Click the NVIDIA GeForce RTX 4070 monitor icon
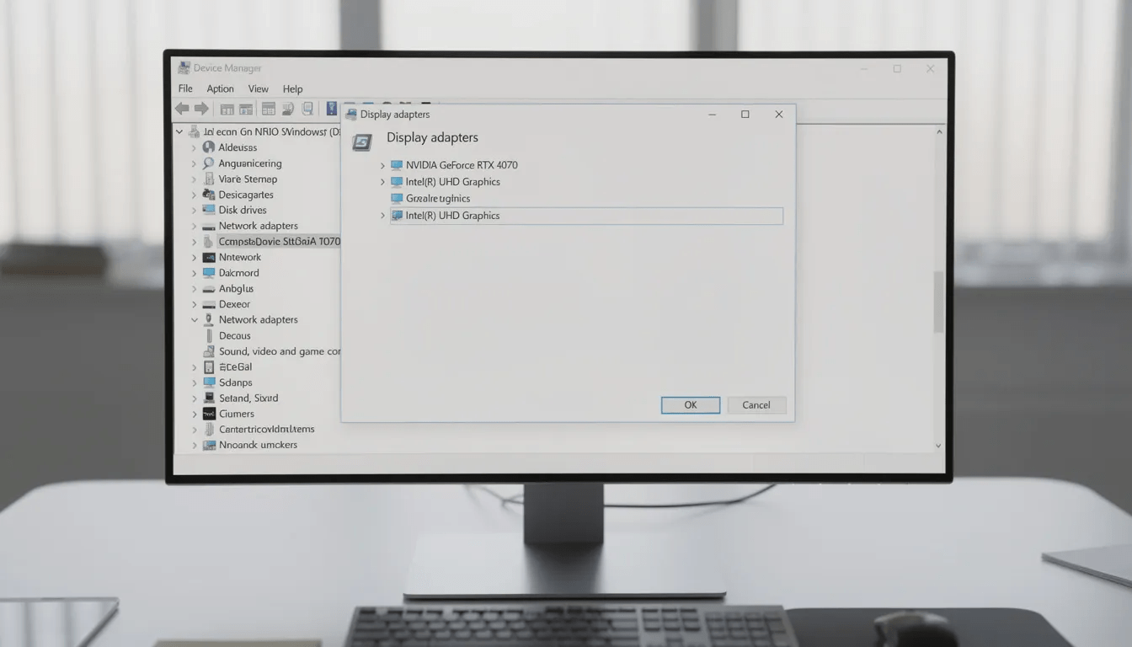Viewport: 1132px width, 647px height. 397,165
